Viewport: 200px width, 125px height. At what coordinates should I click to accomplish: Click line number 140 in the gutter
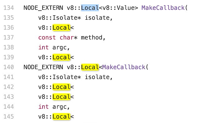click(8, 67)
